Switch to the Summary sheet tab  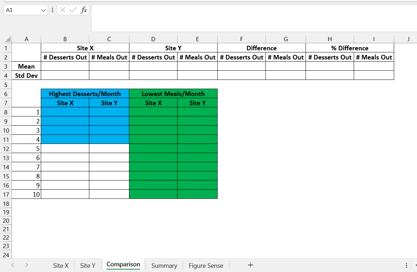point(164,265)
